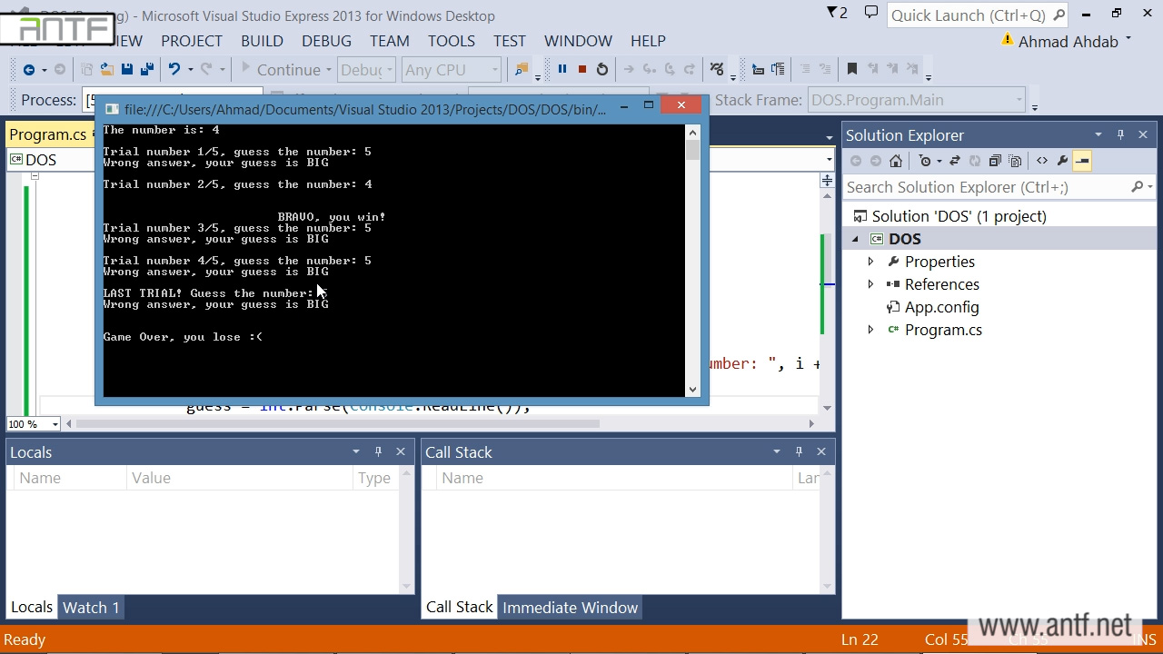This screenshot has height=654, width=1163.
Task: Open Properties wrench icon in Solution Explorer
Action: coord(1062,161)
